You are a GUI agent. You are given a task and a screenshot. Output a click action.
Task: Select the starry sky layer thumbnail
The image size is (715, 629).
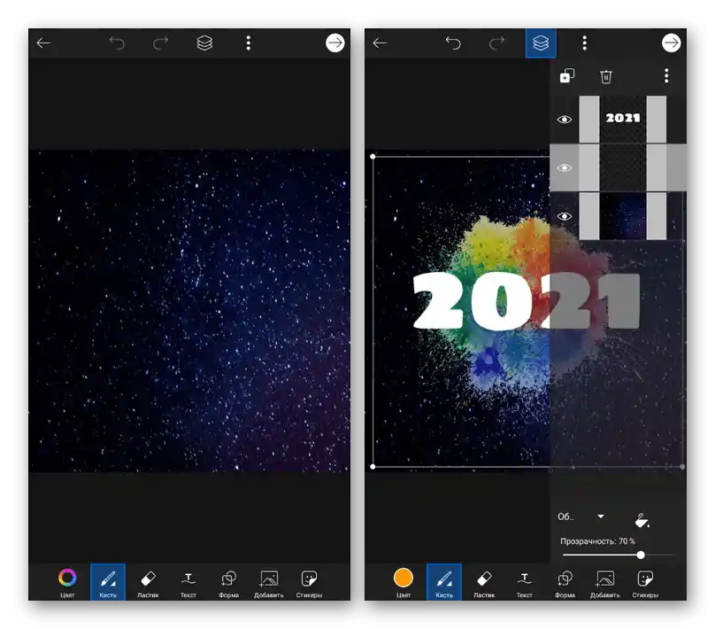click(623, 216)
